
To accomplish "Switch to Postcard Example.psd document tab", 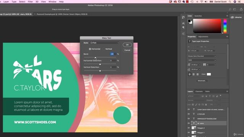I will [x=62, y=14].
